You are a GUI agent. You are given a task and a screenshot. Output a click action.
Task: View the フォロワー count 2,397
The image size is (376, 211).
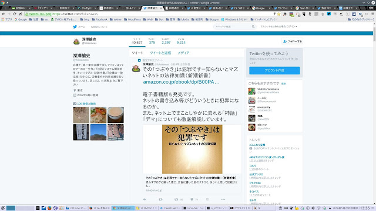pyautogui.click(x=166, y=41)
